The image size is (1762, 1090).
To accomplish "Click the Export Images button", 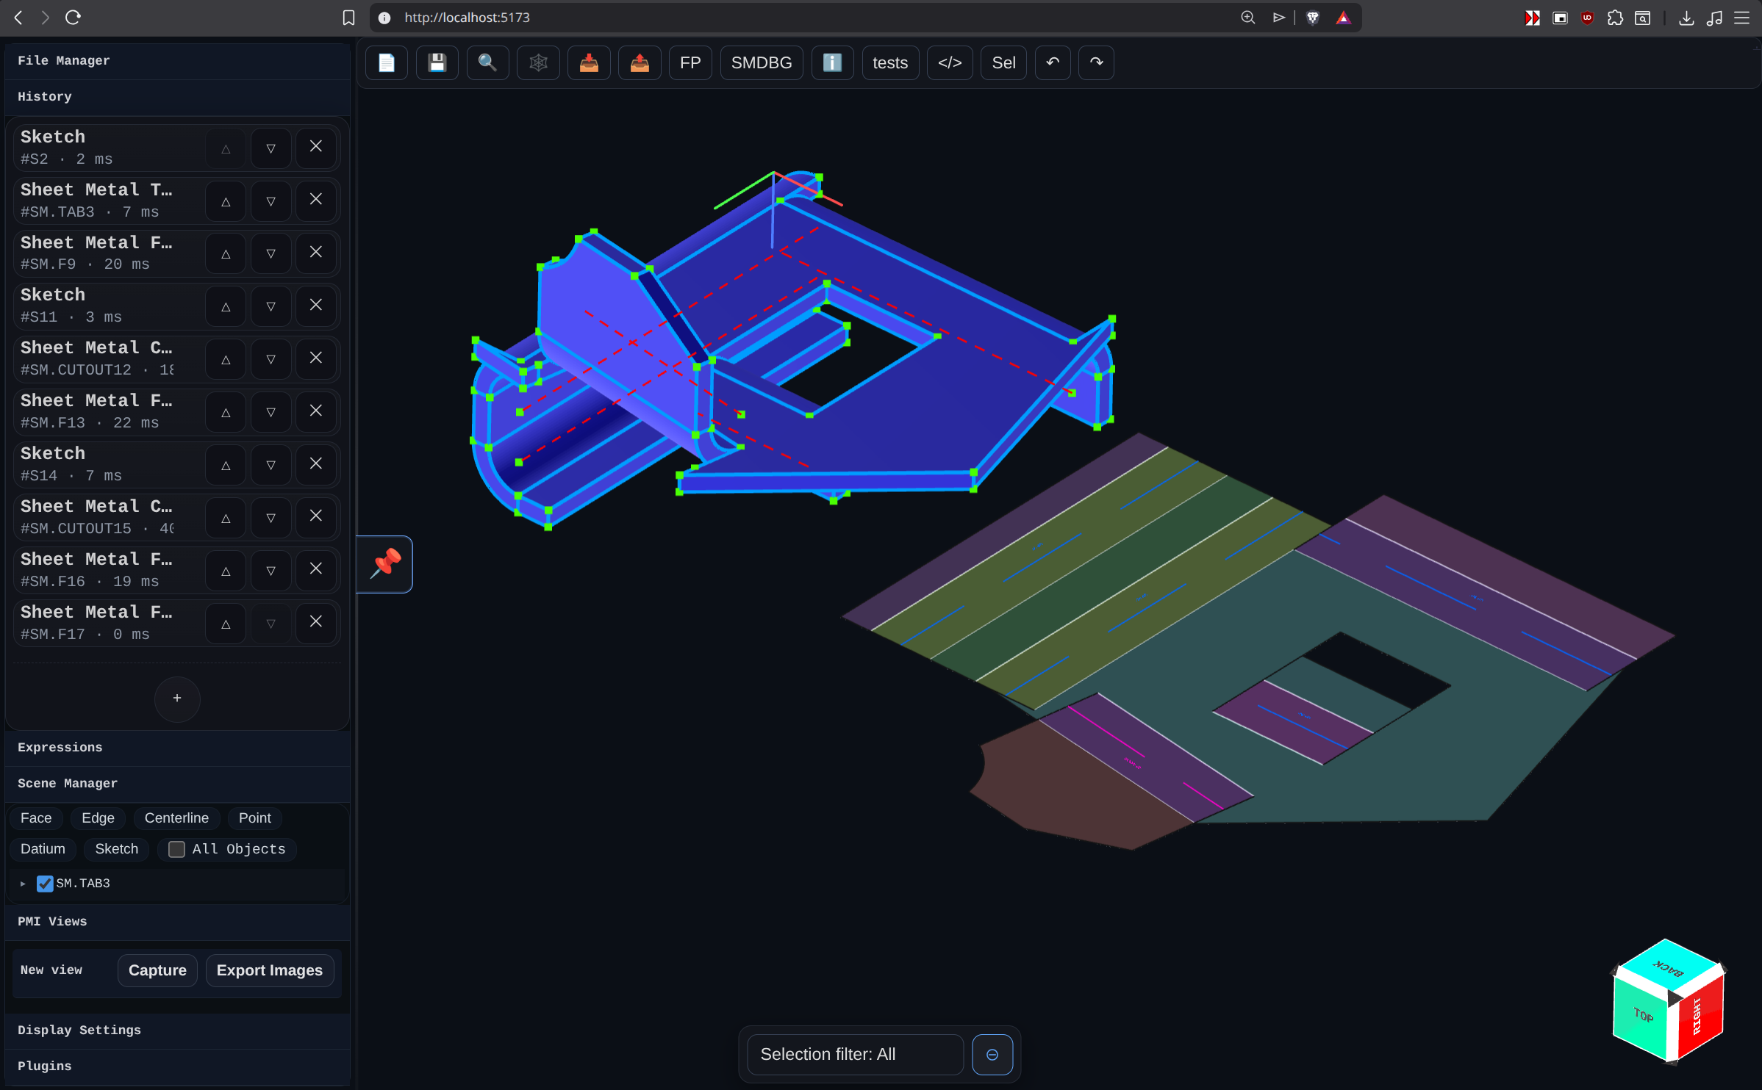I will 269,971.
